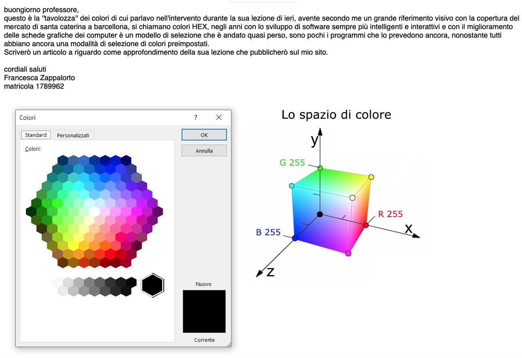Confirm color choice with OK
Viewport: 522px width, 358px height.
click(x=204, y=134)
